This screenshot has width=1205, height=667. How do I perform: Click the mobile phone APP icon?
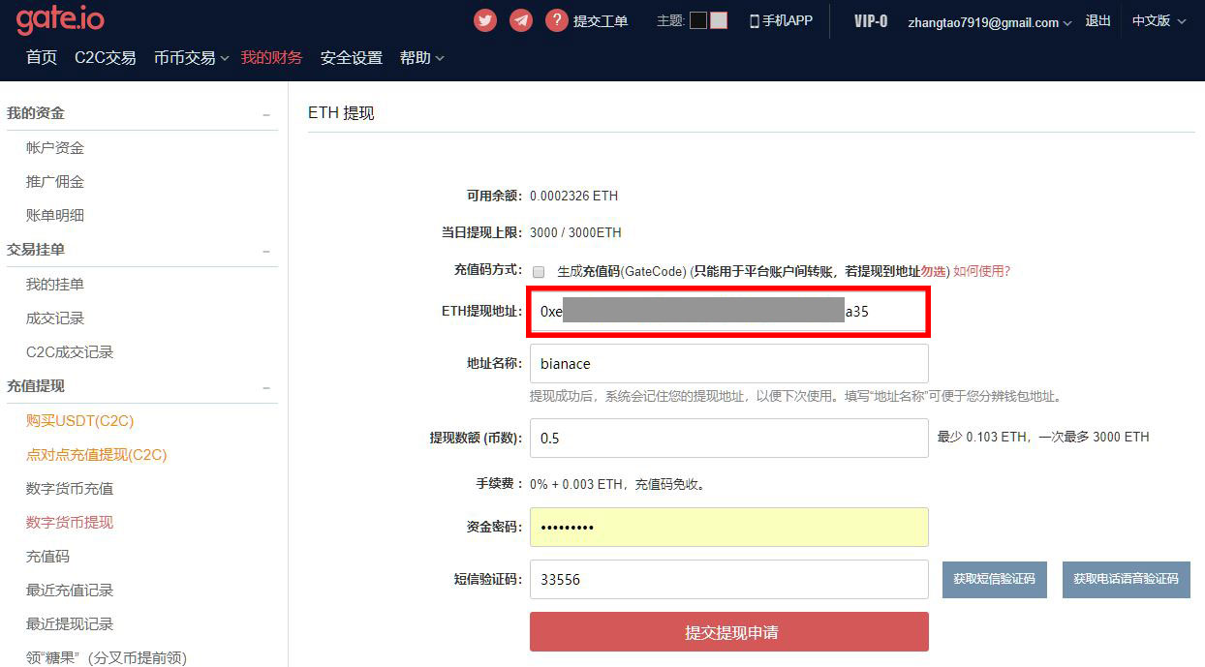pyautogui.click(x=755, y=20)
